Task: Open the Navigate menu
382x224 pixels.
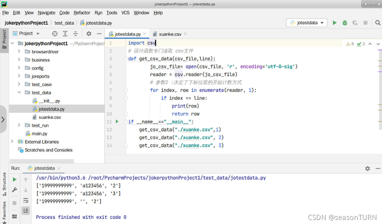Action: click(47, 13)
